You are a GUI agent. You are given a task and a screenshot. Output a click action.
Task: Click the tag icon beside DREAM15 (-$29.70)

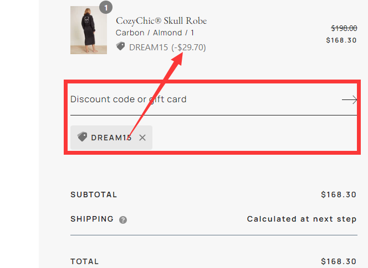[x=120, y=47]
